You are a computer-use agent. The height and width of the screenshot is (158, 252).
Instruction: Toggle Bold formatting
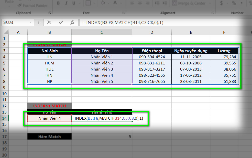pos(58,3)
